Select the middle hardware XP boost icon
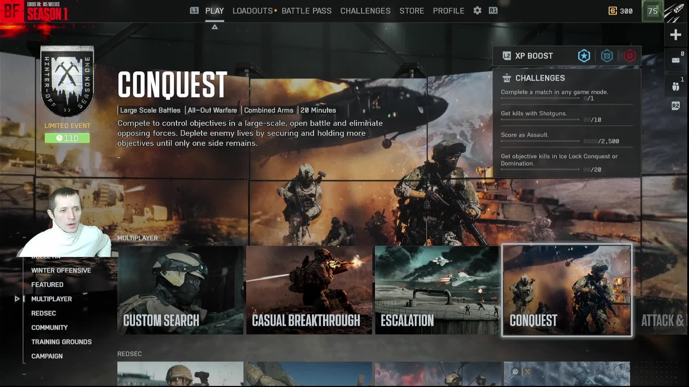The width and height of the screenshot is (689, 387). 607,56
